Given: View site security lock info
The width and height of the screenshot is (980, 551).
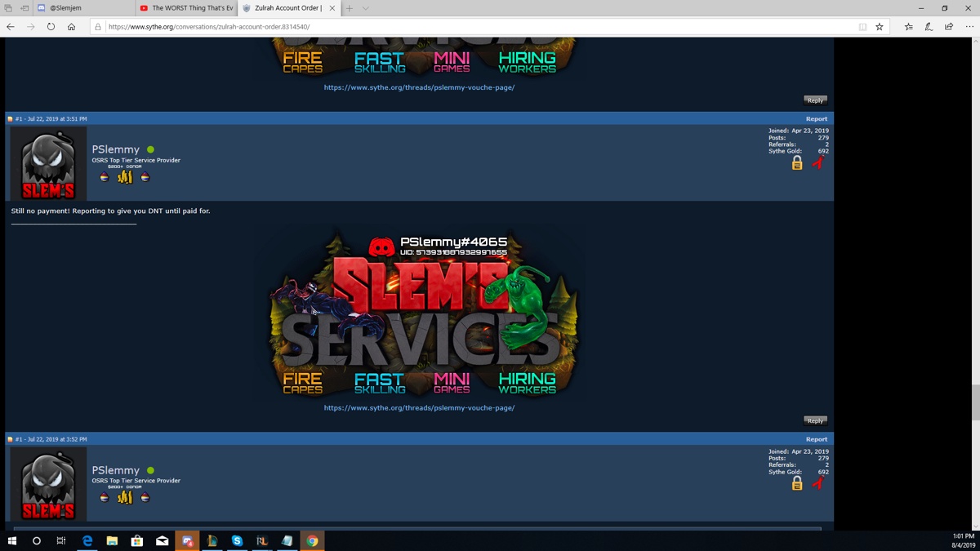Looking at the screenshot, I should click(98, 27).
